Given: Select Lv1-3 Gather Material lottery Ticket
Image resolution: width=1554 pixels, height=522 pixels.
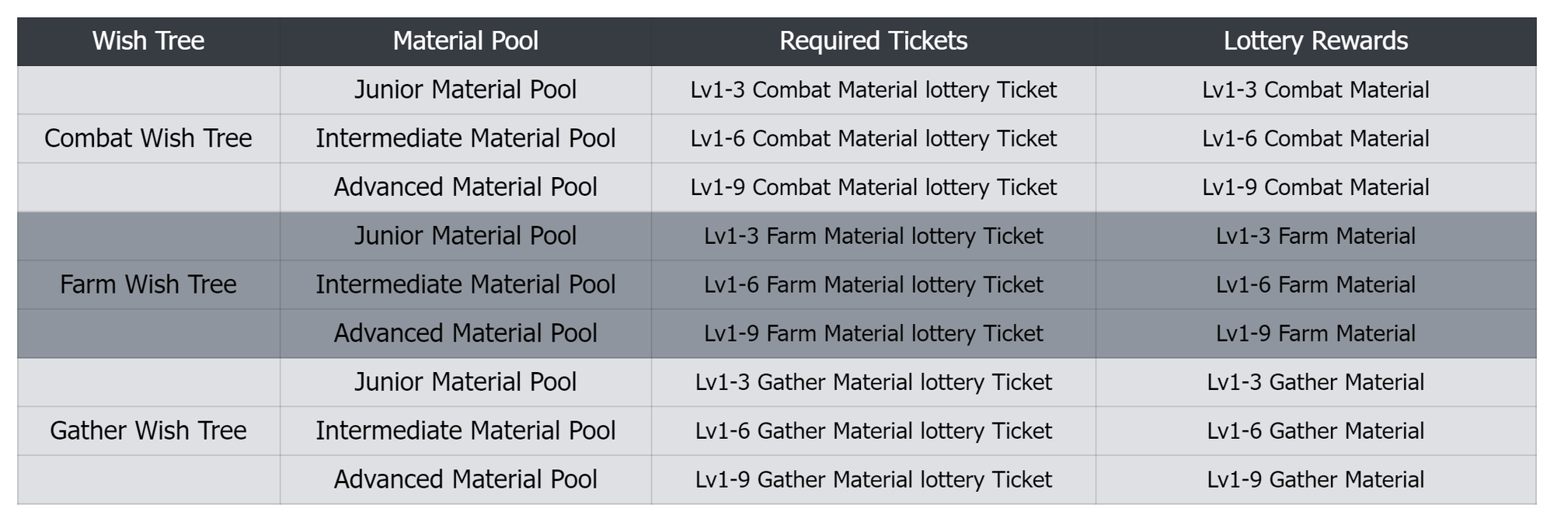Looking at the screenshot, I should click(873, 382).
